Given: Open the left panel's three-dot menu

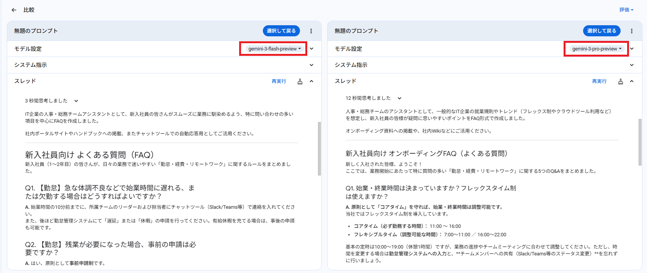Looking at the screenshot, I should tap(311, 31).
